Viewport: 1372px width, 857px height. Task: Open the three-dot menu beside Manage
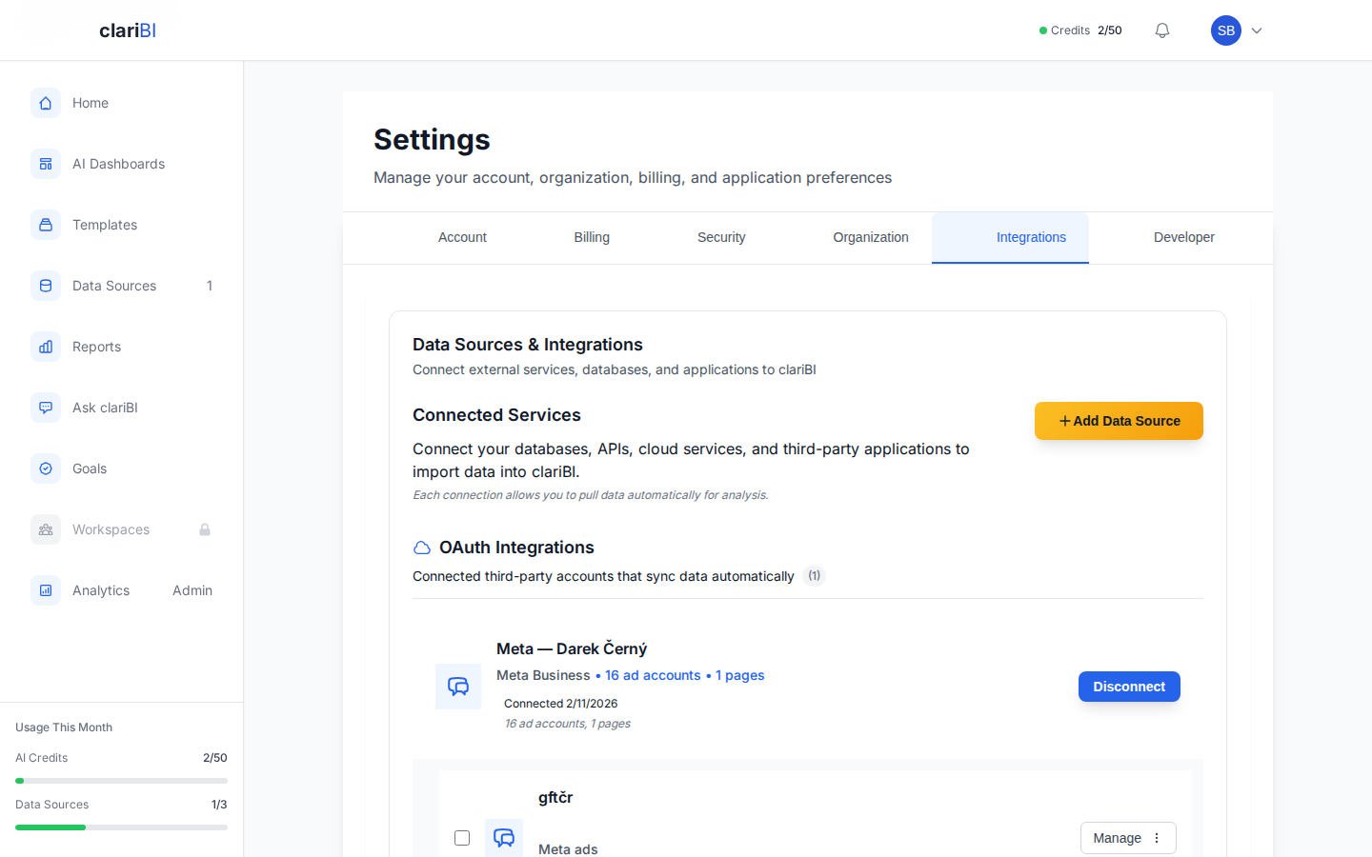(x=1157, y=838)
